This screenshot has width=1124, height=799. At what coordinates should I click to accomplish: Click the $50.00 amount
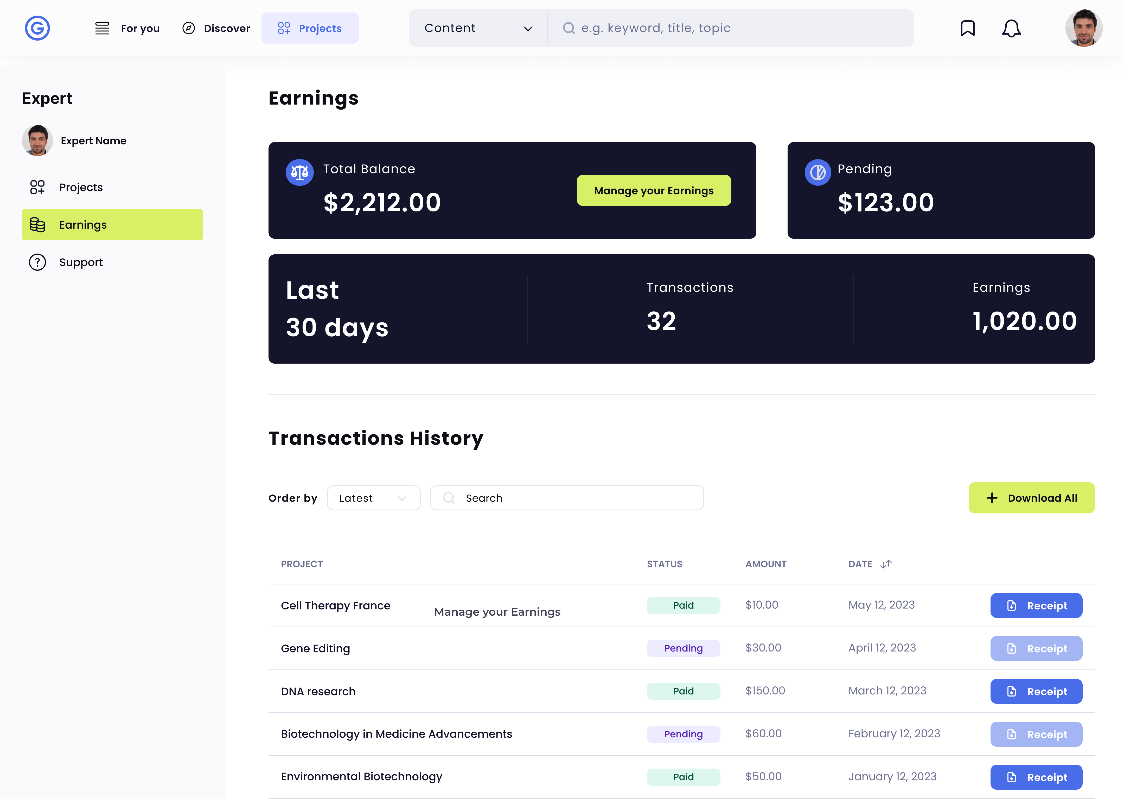(763, 776)
